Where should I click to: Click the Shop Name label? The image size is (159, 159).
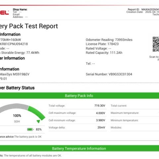pyautogui.click(x=20, y=10)
